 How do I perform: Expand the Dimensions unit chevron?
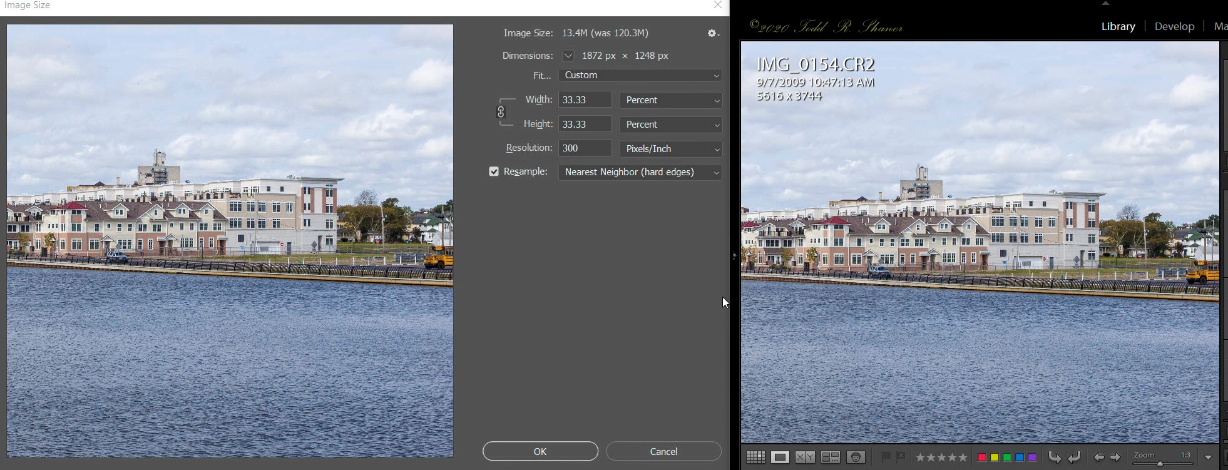568,56
